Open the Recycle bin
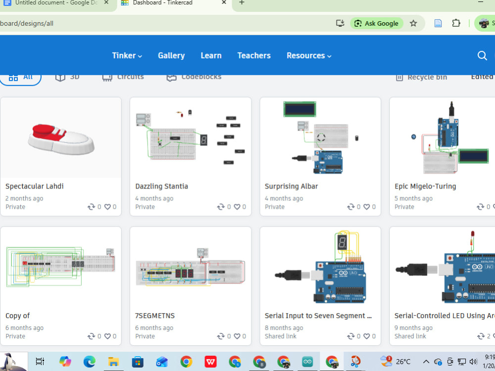Viewport: 495px width, 371px height. click(x=421, y=77)
